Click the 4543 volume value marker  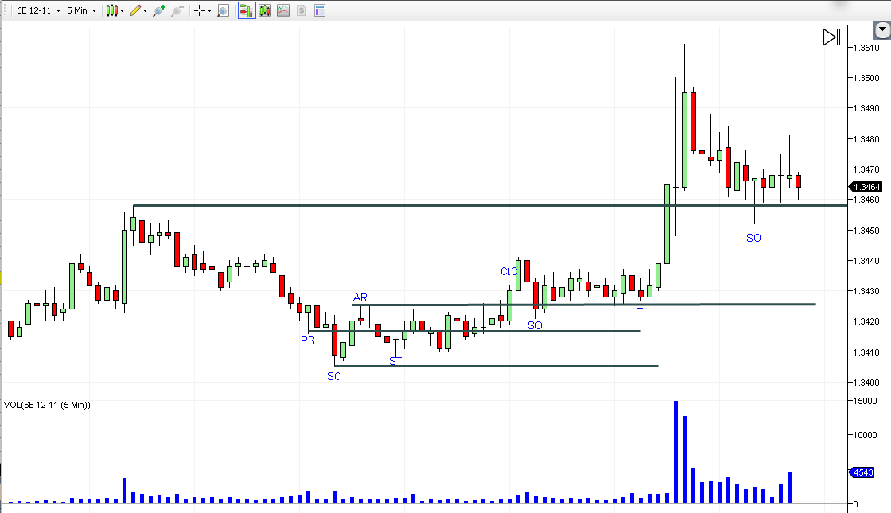(x=862, y=472)
